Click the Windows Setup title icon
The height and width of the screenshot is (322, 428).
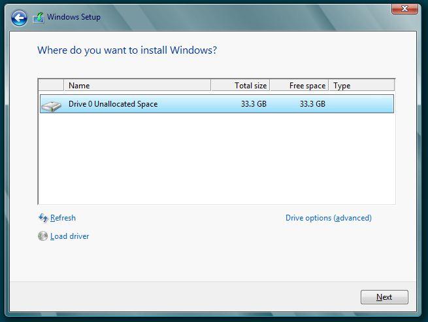pyautogui.click(x=39, y=18)
